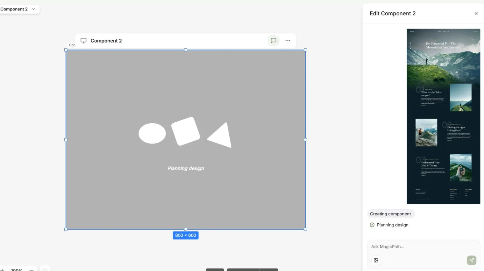Screen dimensions: 484x271
Task: Click the chat comment icon in component toolbar
Action: [x=273, y=41]
